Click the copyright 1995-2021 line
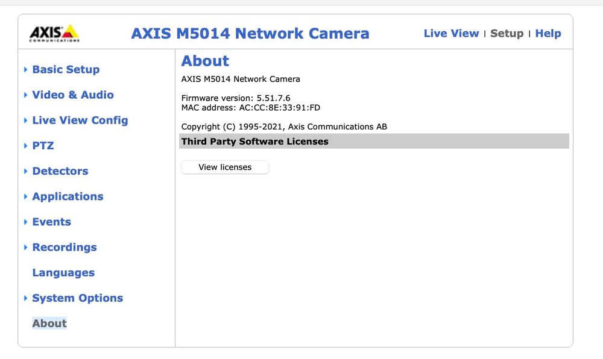 pyautogui.click(x=284, y=126)
